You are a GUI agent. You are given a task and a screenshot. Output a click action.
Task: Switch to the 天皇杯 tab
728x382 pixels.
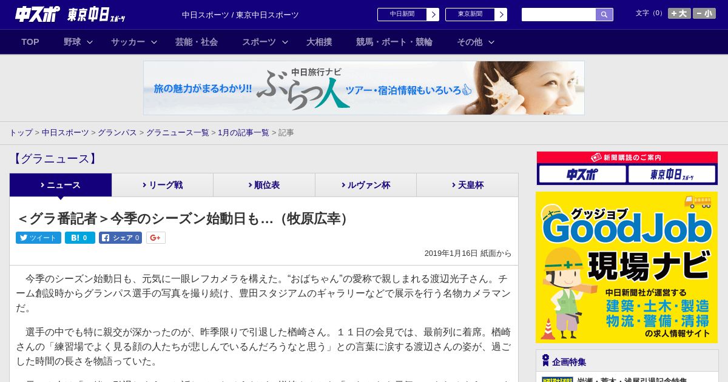(467, 185)
